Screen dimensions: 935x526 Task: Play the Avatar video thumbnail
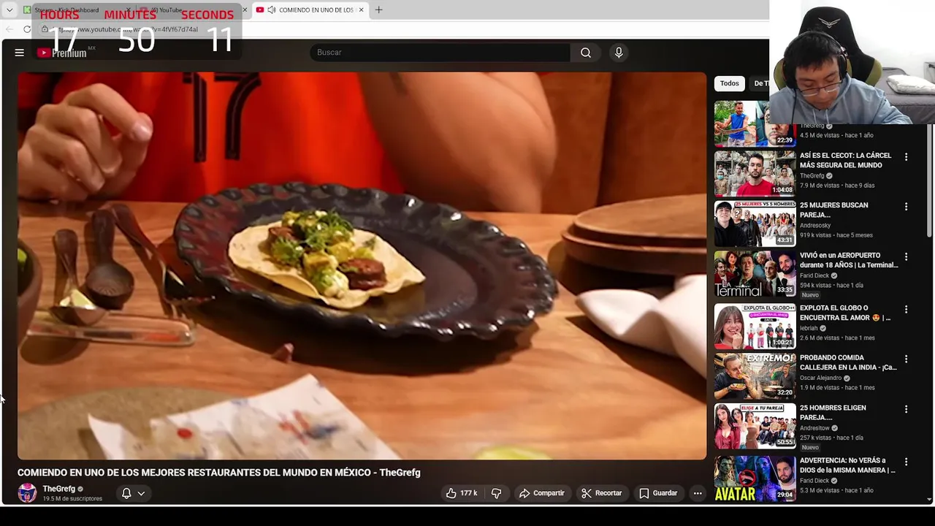(755, 478)
